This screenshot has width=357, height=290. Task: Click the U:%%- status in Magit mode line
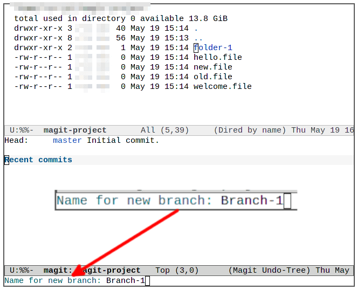click(22, 271)
